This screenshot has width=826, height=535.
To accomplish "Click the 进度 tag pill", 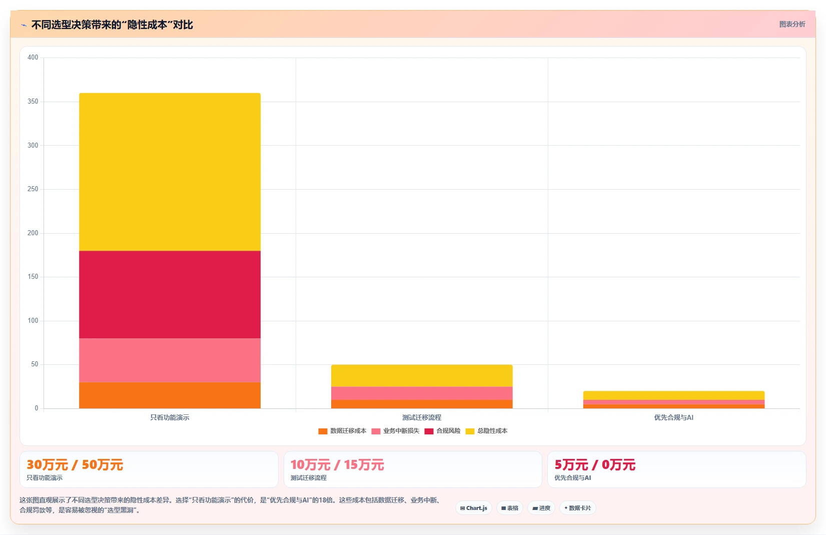I will pyautogui.click(x=541, y=508).
